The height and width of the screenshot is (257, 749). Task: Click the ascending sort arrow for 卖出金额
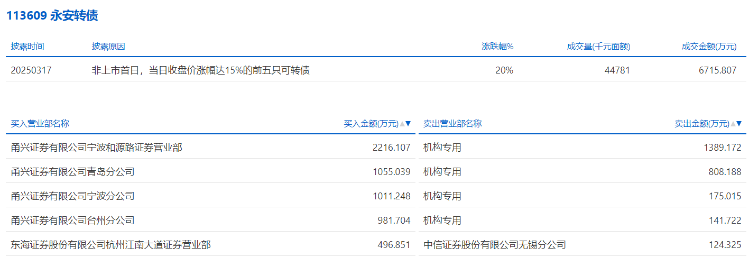[x=733, y=124]
